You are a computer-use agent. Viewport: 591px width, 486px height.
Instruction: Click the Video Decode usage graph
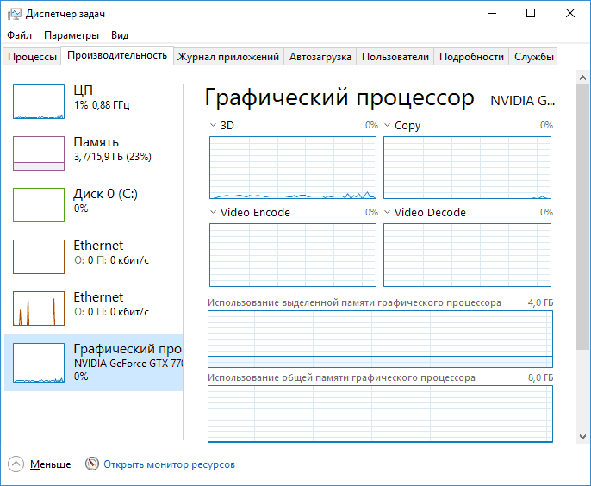467,255
